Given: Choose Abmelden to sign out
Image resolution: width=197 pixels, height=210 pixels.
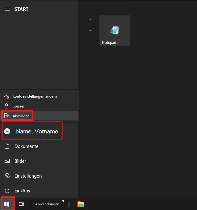Looking at the screenshot, I should (x=39, y=116).
